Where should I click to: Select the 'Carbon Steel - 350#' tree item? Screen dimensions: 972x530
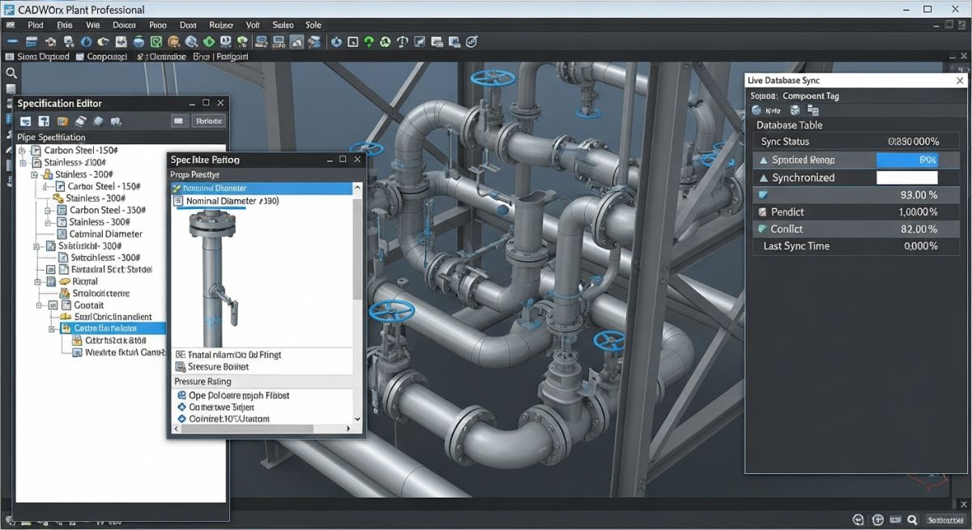tap(108, 210)
